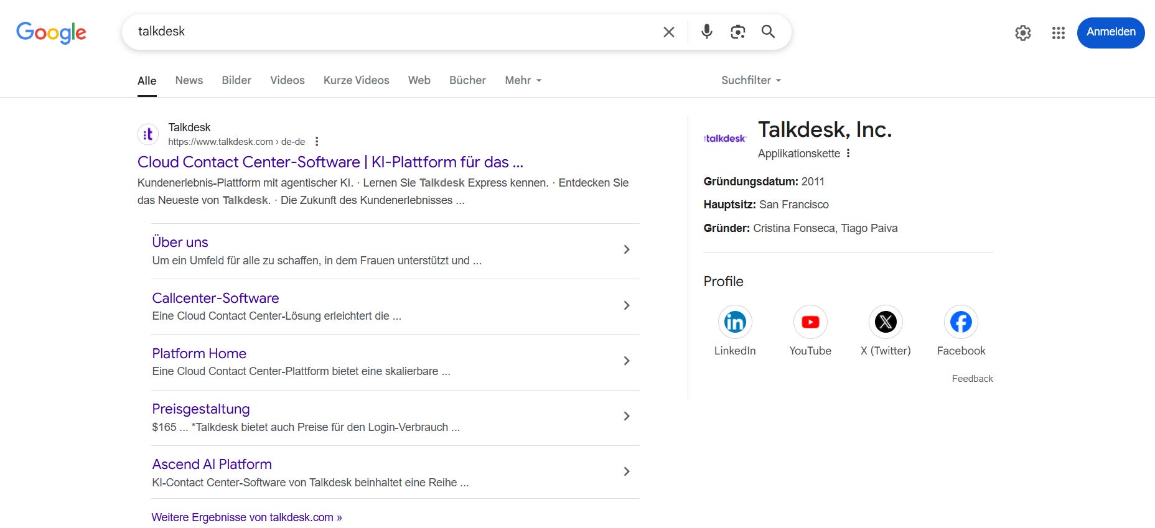
Task: Clear the search field with X icon
Action: click(x=669, y=32)
